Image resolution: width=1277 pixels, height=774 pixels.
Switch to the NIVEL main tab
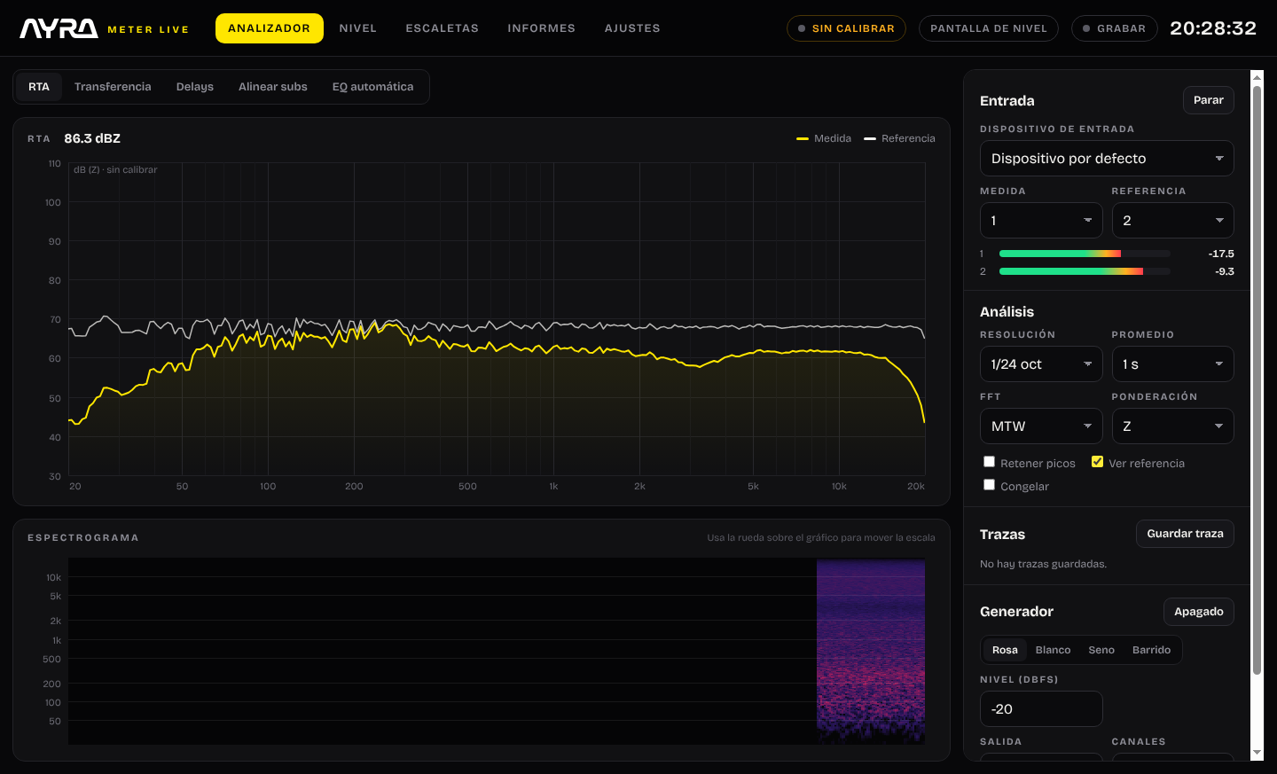coord(358,28)
